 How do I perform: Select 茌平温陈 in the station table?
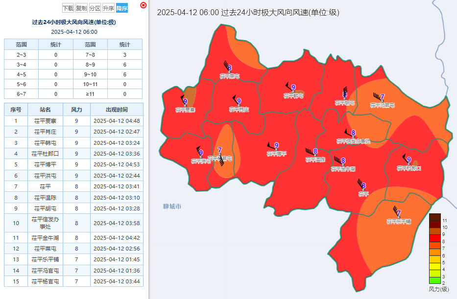pyautogui.click(x=45, y=198)
